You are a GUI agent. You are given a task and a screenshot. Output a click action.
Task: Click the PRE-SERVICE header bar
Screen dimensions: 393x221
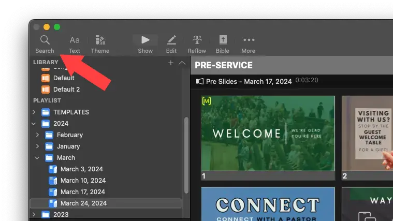(292, 65)
